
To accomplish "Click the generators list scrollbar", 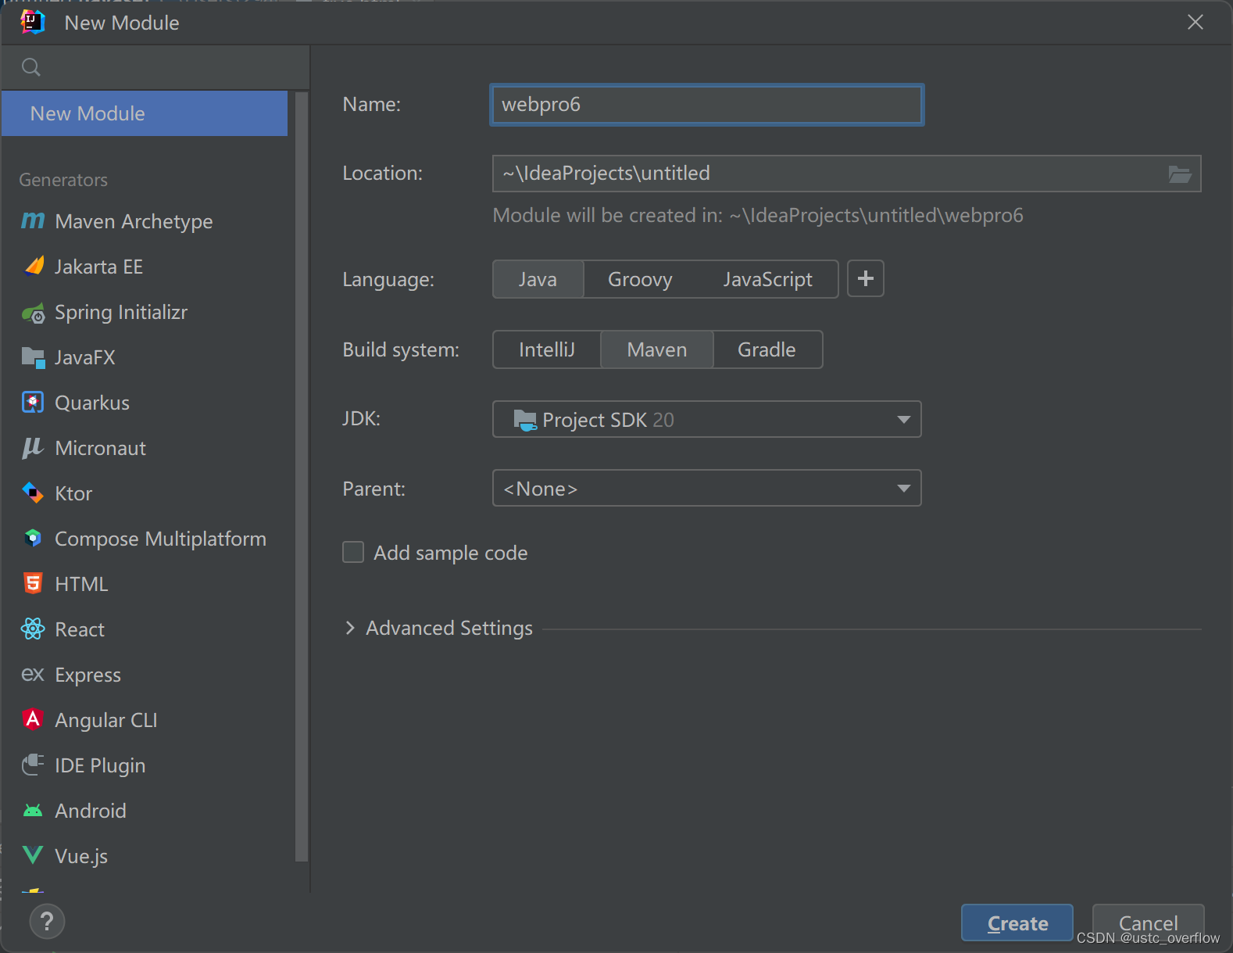I will [302, 477].
